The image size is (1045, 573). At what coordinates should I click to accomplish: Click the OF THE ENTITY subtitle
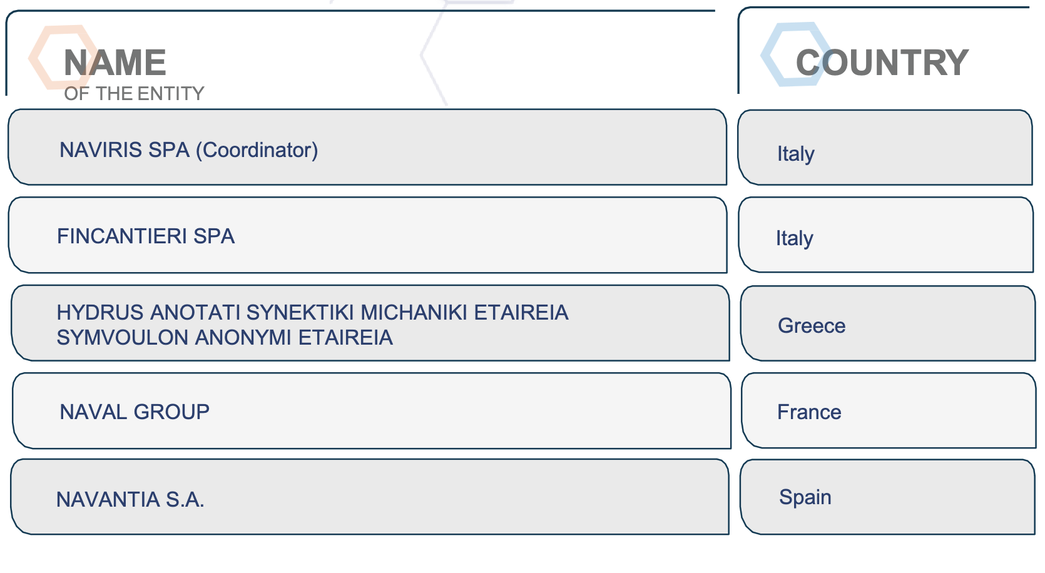[134, 94]
